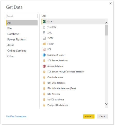Select the 'JSON' label

click(x=50, y=38)
